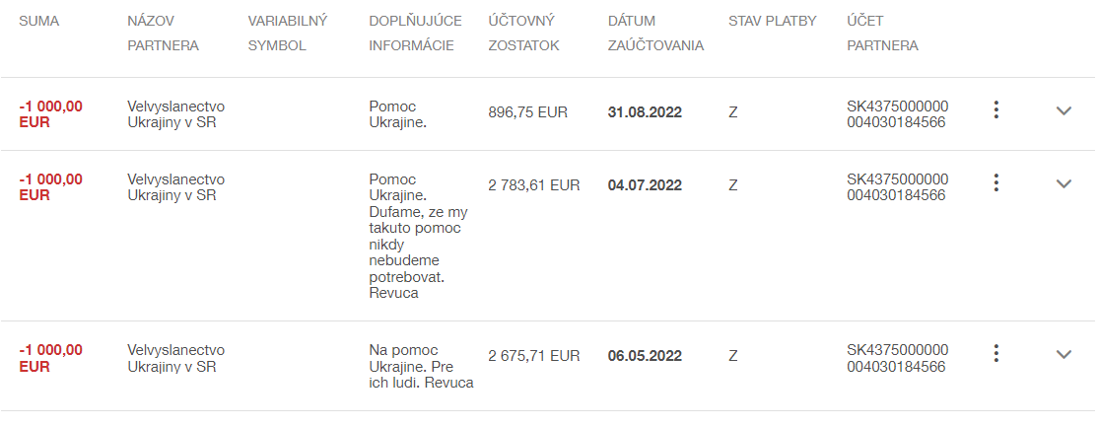This screenshot has width=1099, height=427.
Task: Click the -1 000,00 EUR amount dated 04.07.2022
Action: [50, 186]
